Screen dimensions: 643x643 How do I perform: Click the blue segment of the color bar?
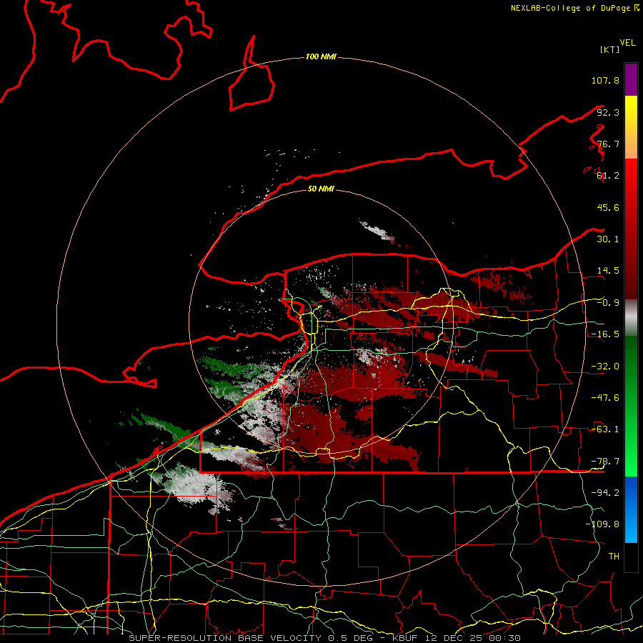pos(631,509)
